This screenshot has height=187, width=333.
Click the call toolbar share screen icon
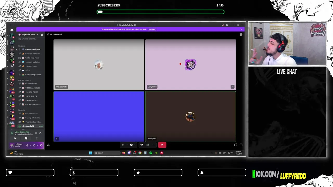142,145
